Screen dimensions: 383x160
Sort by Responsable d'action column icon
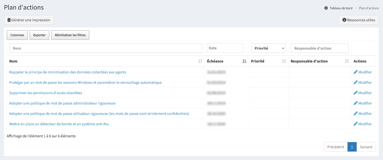pyautogui.click(x=347, y=61)
